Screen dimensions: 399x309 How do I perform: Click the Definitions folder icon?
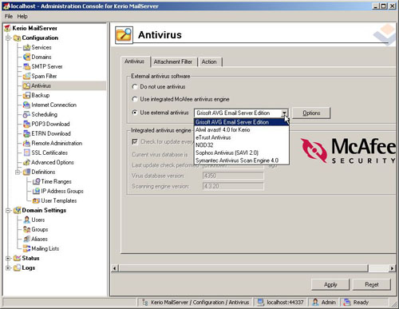26,172
